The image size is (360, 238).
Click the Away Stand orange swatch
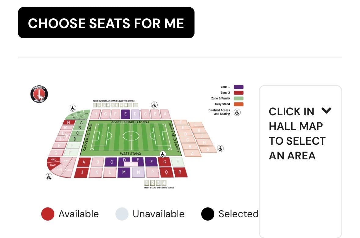(239, 104)
